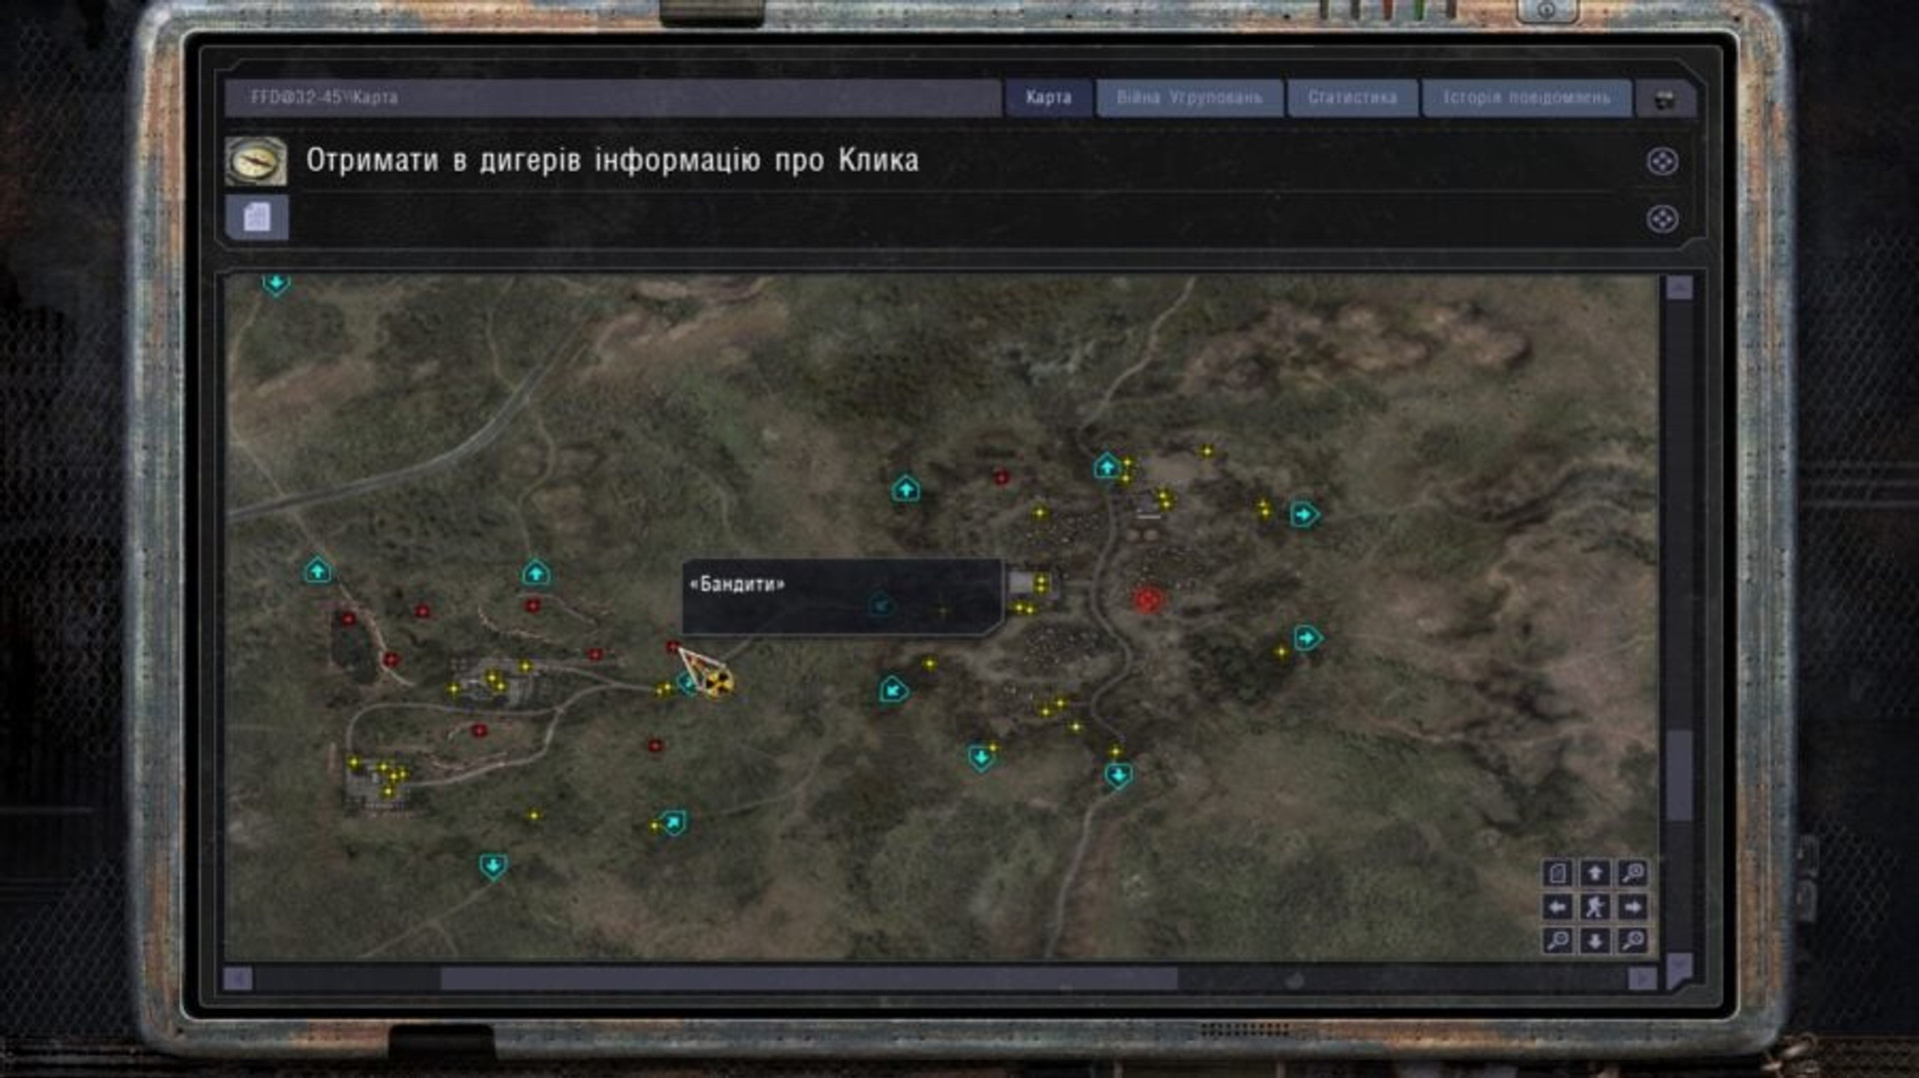
Task: Zoom in with the plus magnifier icon
Action: click(x=1632, y=941)
